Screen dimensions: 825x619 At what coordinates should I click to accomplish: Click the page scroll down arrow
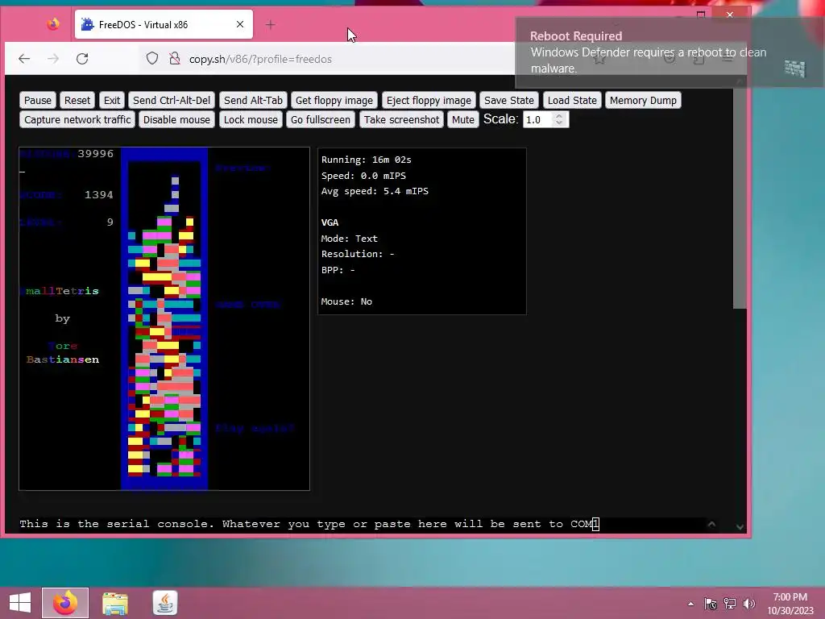pyautogui.click(x=740, y=526)
